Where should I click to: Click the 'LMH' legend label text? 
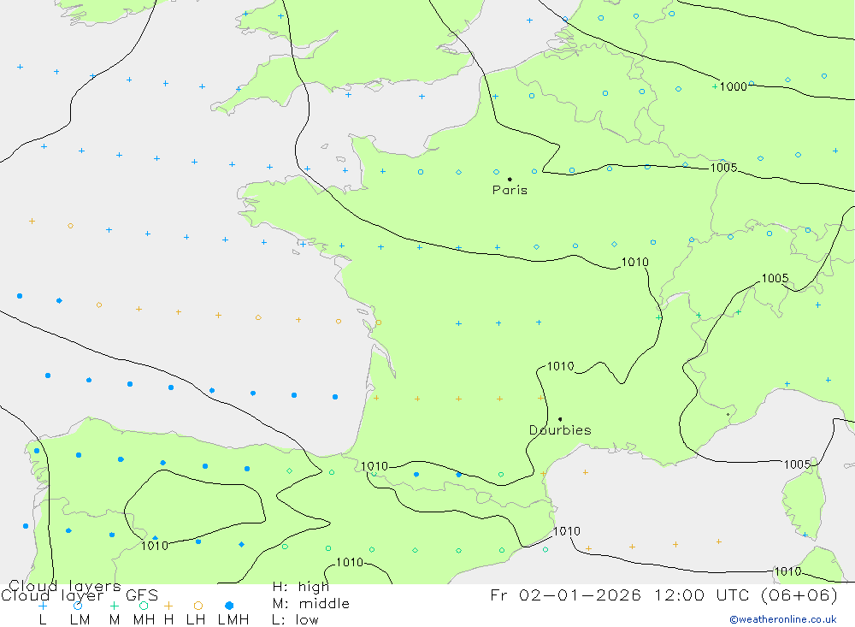[233, 620]
